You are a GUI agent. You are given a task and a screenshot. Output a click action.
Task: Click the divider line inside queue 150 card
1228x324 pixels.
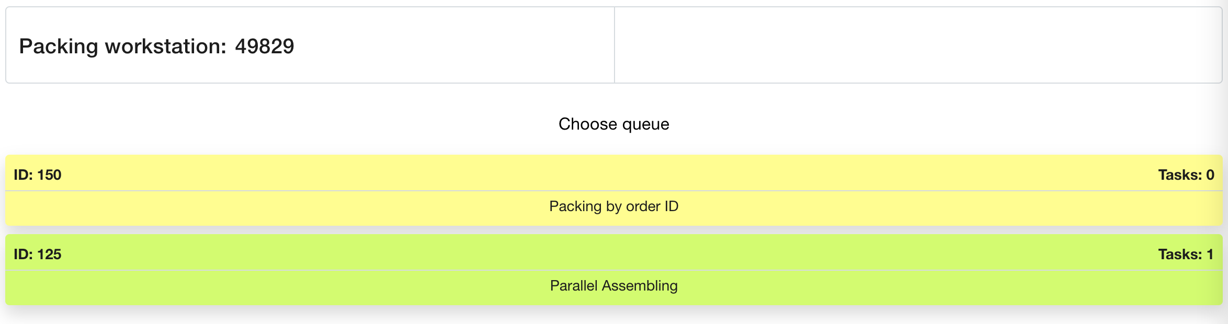[x=614, y=191]
